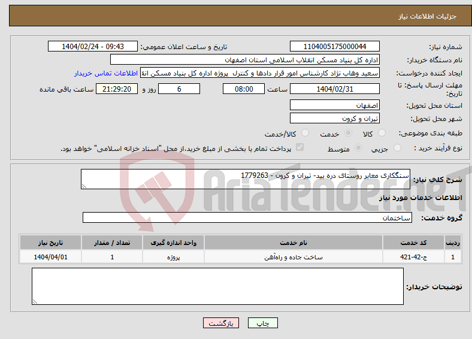Click the announcement date field 1404/02/24 - 09:43

click(x=93, y=46)
